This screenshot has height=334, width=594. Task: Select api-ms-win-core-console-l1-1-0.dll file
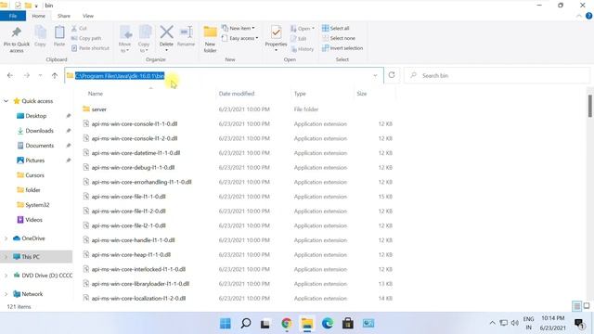click(135, 123)
